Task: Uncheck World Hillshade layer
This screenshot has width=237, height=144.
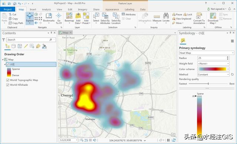Action: [8, 85]
